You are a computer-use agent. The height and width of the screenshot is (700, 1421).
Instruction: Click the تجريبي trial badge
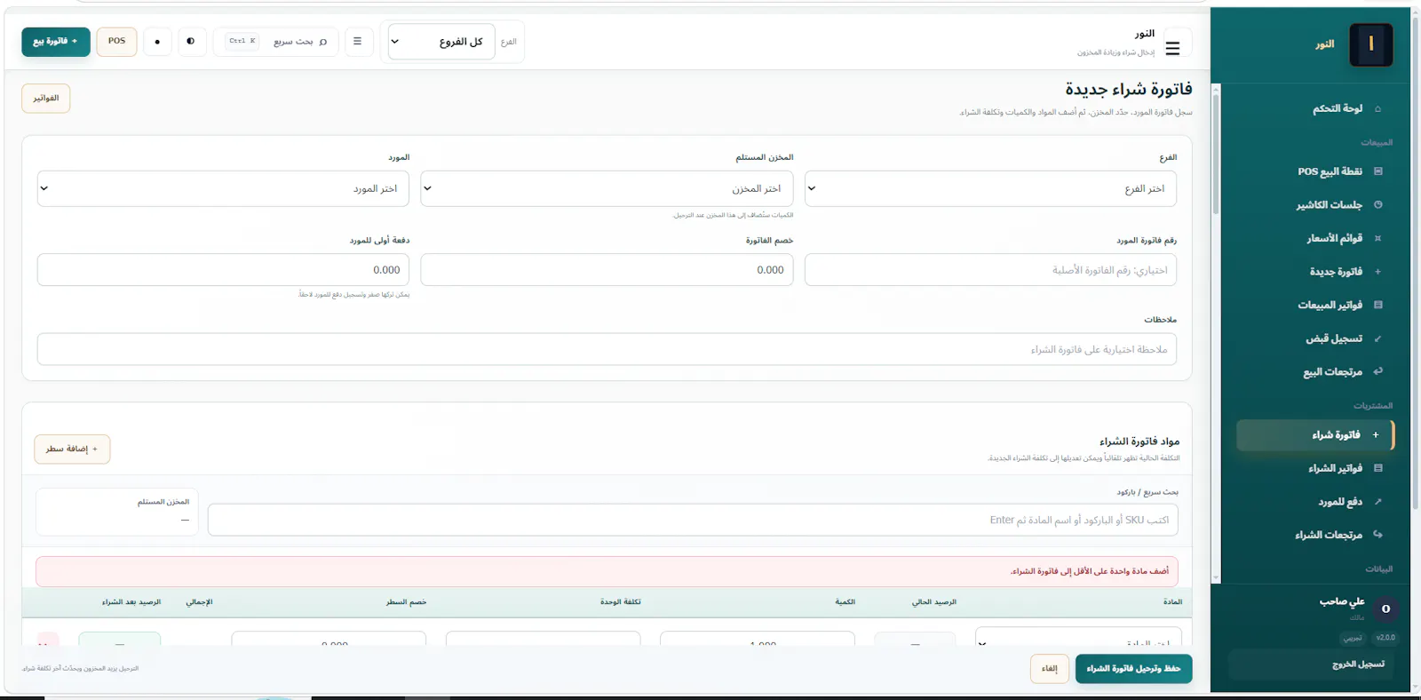(1353, 638)
